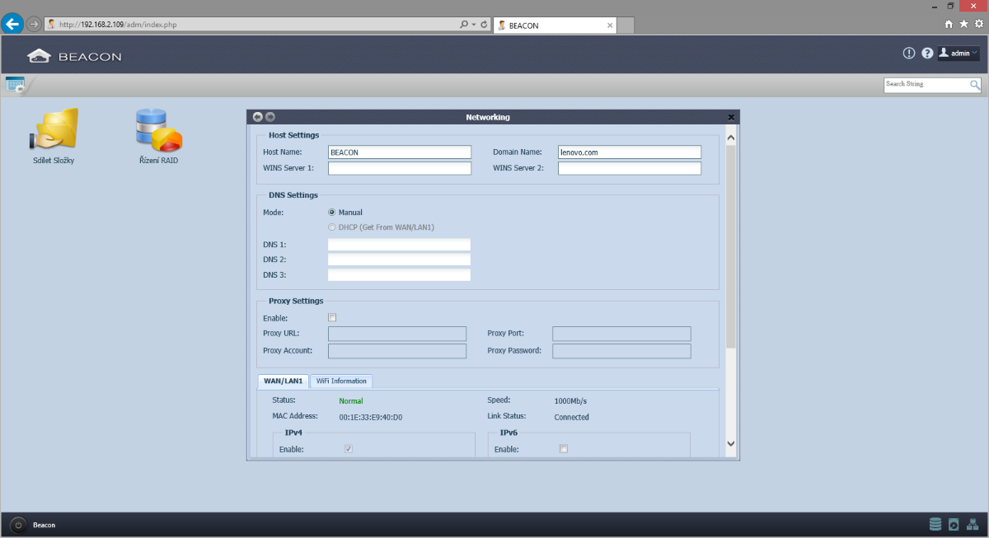Click the power icon in bottom bar
The image size is (989, 538).
(18, 525)
